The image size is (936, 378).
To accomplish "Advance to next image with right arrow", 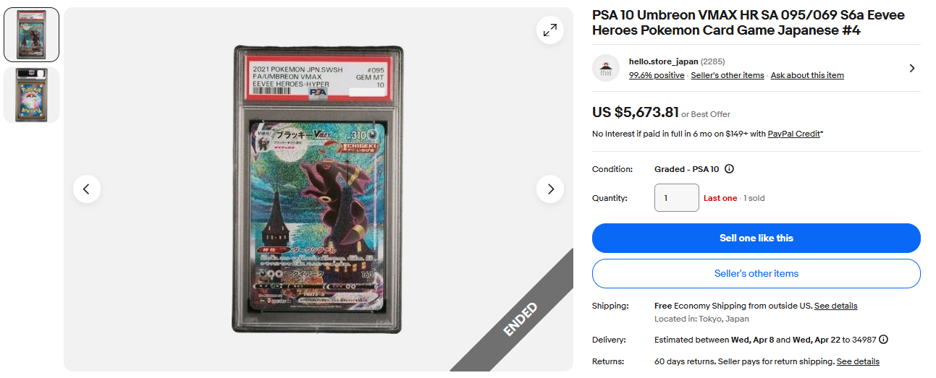I will pos(550,189).
